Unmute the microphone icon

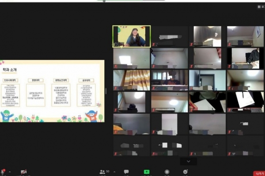point(3,172)
